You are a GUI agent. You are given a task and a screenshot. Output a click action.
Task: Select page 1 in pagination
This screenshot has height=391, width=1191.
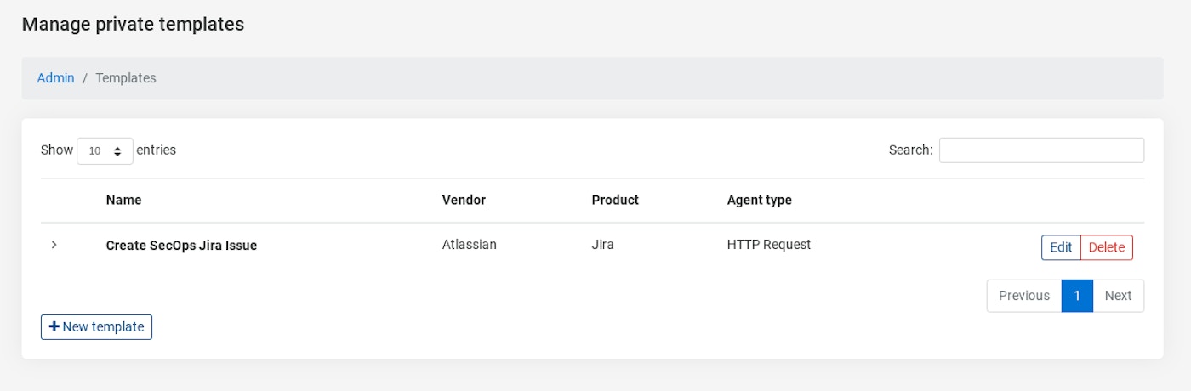pyautogui.click(x=1077, y=296)
